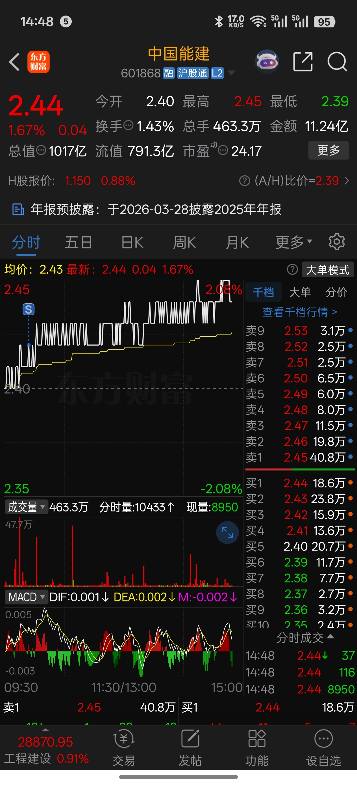Tap the intraday price chart

[x=123, y=388]
